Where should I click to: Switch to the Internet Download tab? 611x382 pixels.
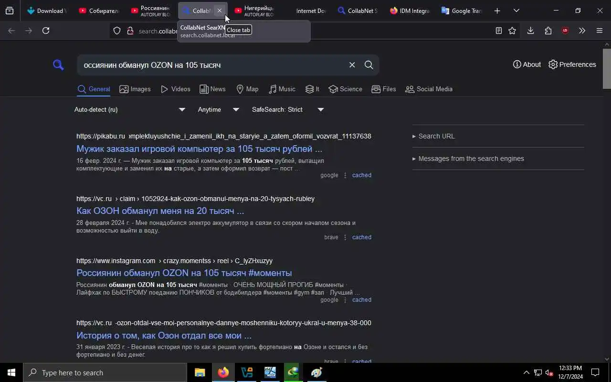pos(307,11)
